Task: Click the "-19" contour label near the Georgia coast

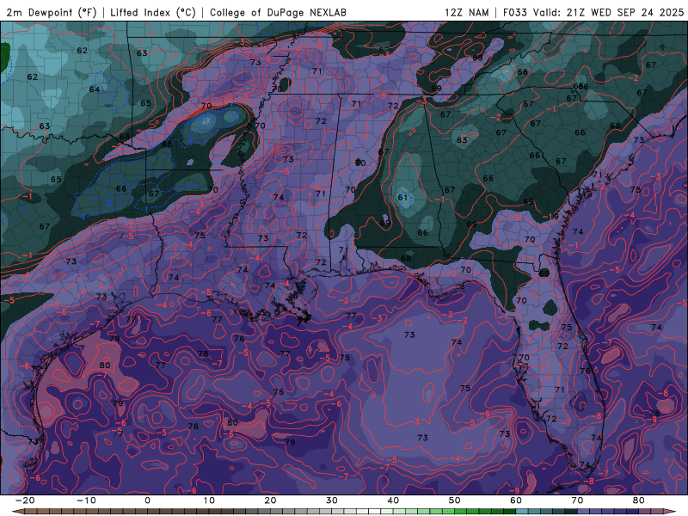Action: 550,217
